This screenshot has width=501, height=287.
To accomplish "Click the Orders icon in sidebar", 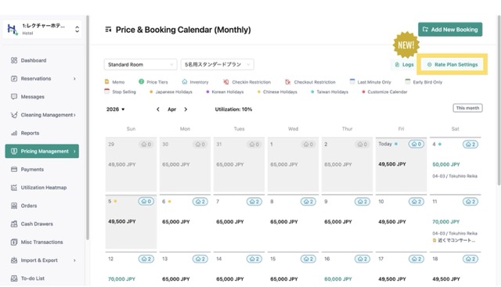I will (14, 206).
